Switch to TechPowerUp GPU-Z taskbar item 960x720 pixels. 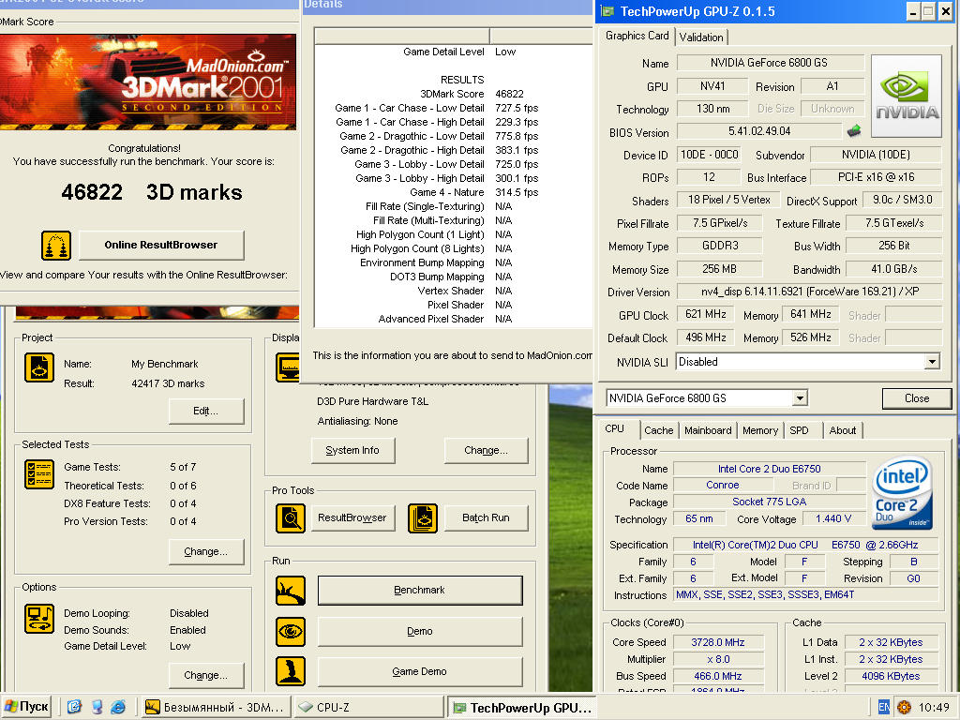click(522, 708)
